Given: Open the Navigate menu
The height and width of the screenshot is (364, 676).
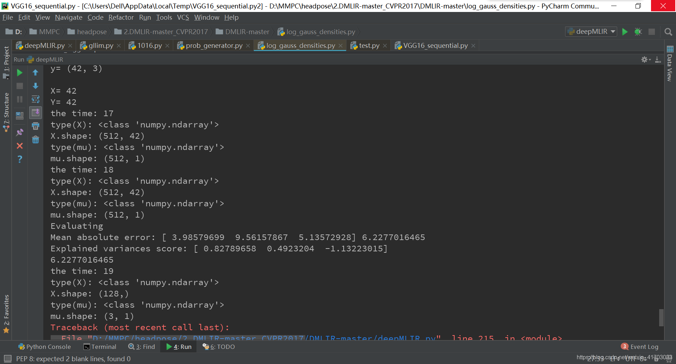Looking at the screenshot, I should 68,17.
